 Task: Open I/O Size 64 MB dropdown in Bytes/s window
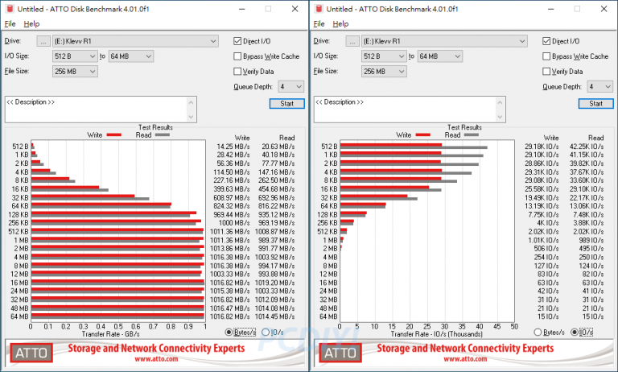point(131,56)
